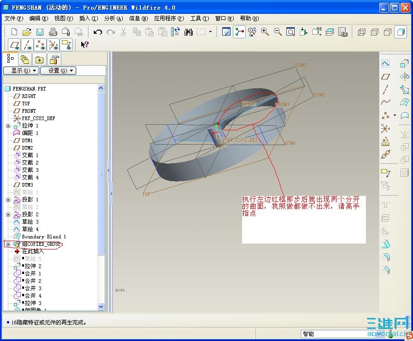Viewport: 413px width, 341px height.
Task: Toggle datum planes display
Action: [15, 45]
